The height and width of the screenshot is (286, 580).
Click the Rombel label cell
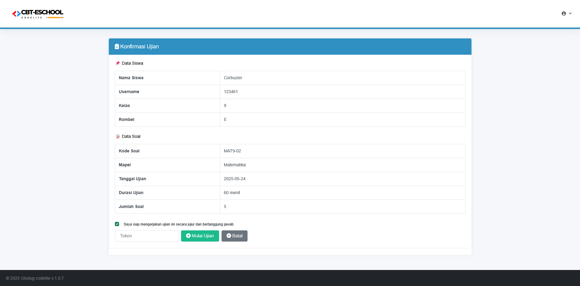167,119
